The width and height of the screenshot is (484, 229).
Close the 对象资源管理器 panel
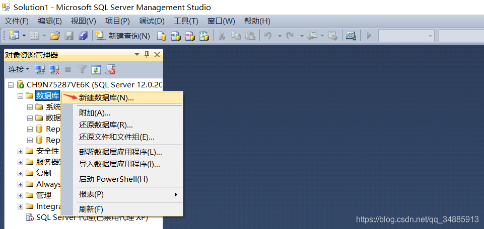[x=157, y=55]
